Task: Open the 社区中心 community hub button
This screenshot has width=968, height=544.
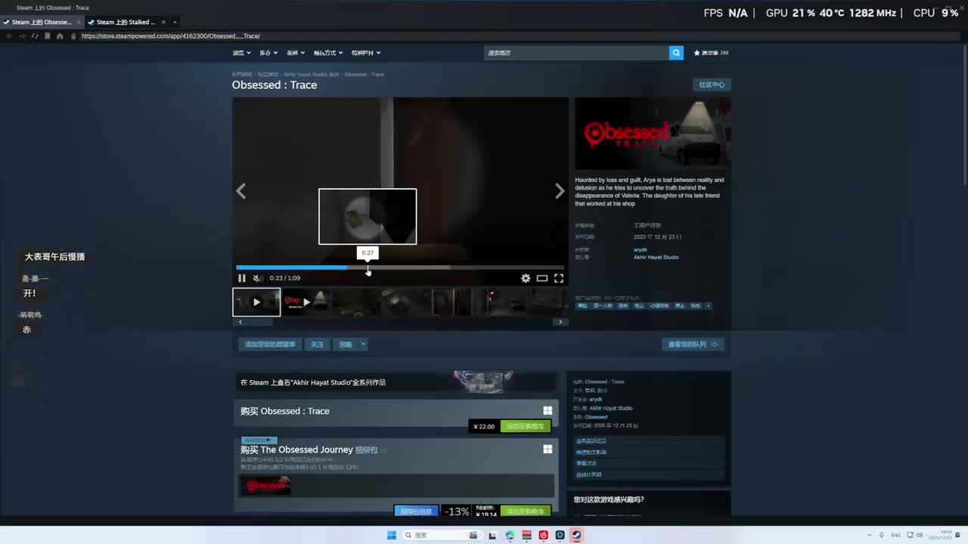Action: click(x=712, y=85)
